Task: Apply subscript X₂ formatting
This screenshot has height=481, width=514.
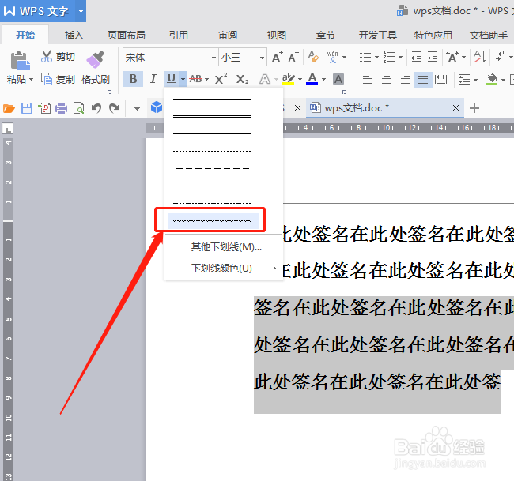Action: 242,79
